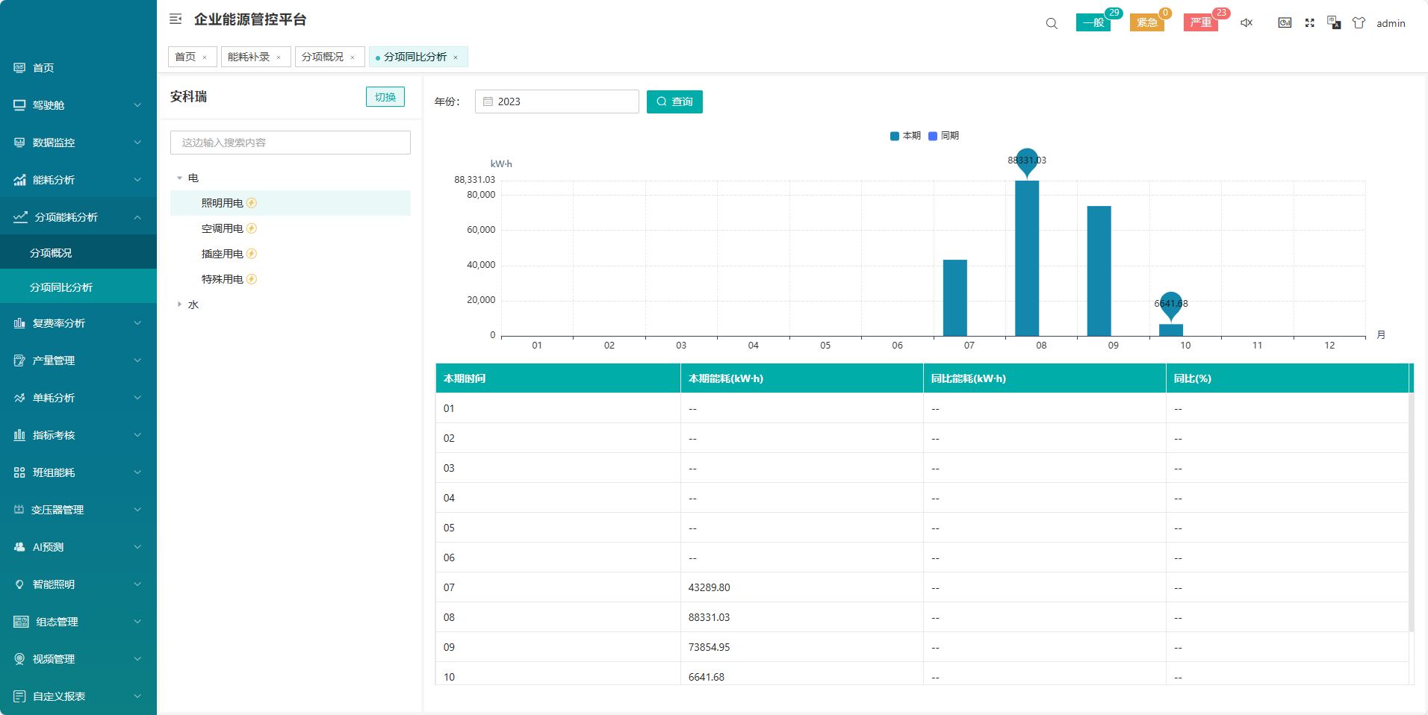This screenshot has height=715, width=1428.
Task: Open the 严重 alarms badge
Action: click(x=1200, y=23)
